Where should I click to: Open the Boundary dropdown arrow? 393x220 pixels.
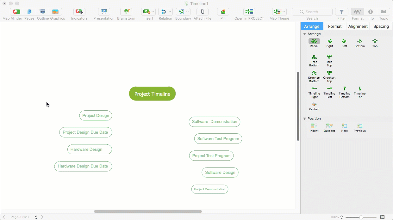pos(188,12)
